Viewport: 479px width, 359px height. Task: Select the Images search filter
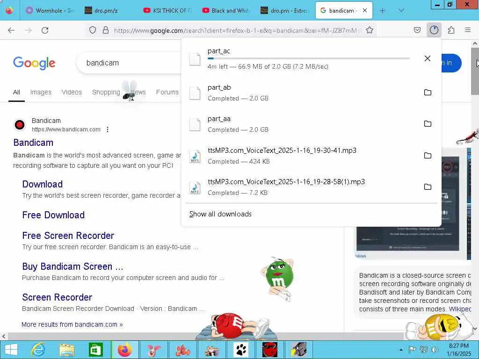click(x=41, y=92)
